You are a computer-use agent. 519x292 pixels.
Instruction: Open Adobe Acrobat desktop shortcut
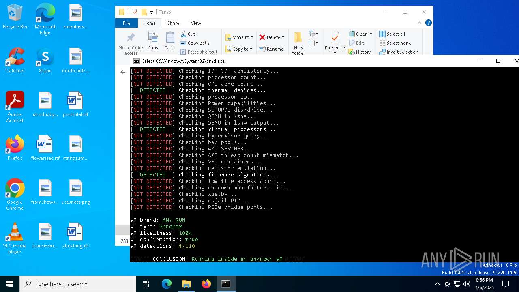pyautogui.click(x=15, y=107)
